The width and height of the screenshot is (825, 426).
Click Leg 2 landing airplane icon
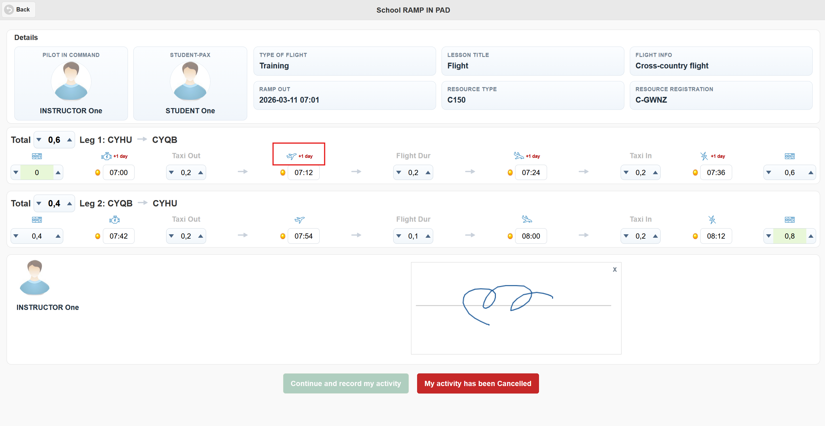point(527,219)
